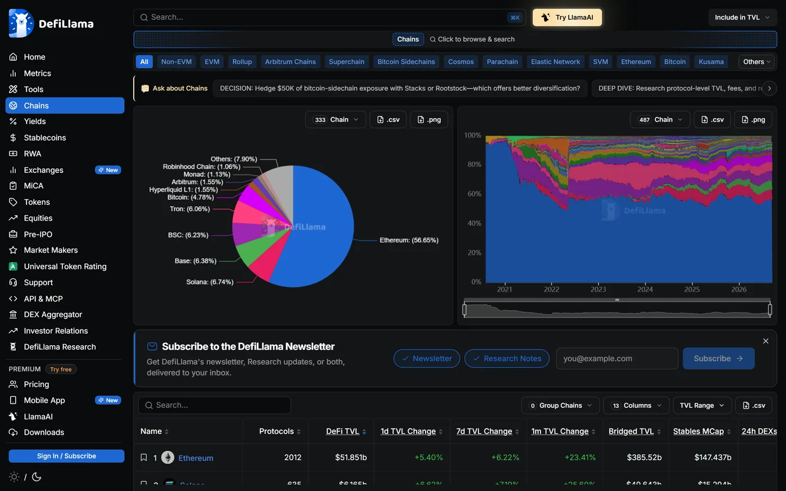Select the Cosmos filter tab
The width and height of the screenshot is (786, 491).
(x=461, y=62)
